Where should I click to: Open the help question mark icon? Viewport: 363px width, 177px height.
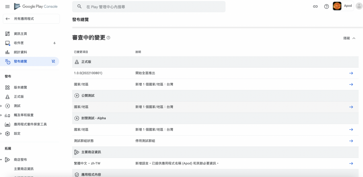(x=326, y=6)
